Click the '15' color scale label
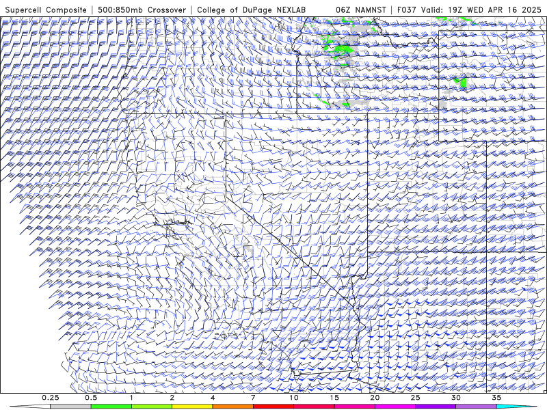The height and width of the screenshot is (410, 547). [334, 398]
